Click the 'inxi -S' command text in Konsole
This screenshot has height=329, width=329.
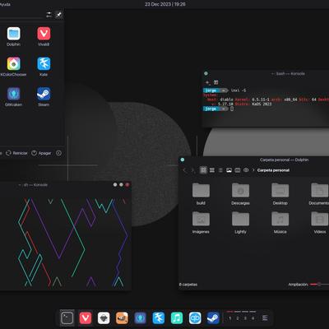click(x=239, y=90)
